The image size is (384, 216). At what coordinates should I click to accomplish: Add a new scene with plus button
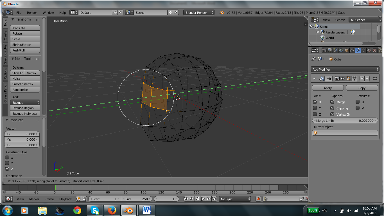coord(171,12)
